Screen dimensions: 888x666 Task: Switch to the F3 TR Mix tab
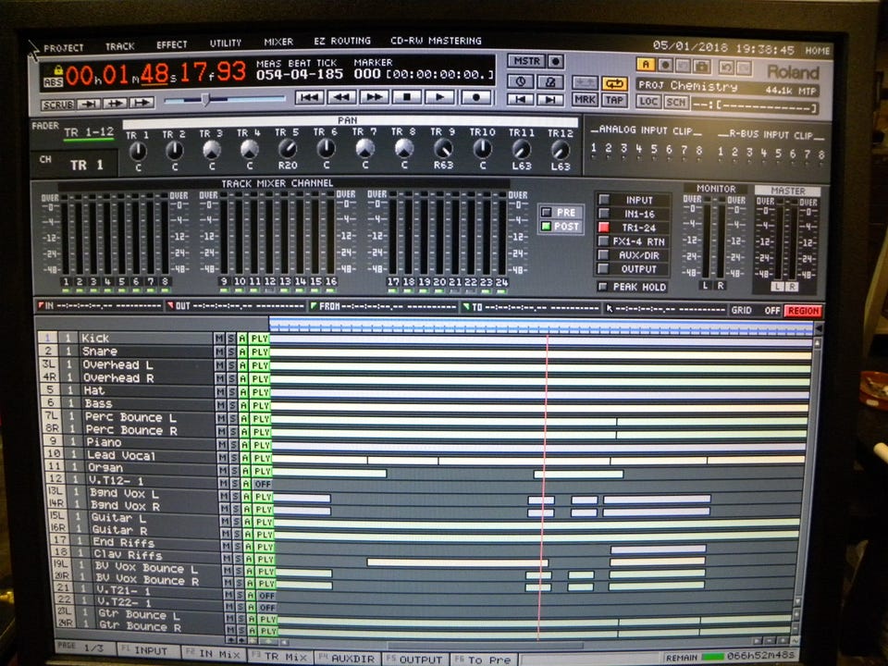point(280,657)
